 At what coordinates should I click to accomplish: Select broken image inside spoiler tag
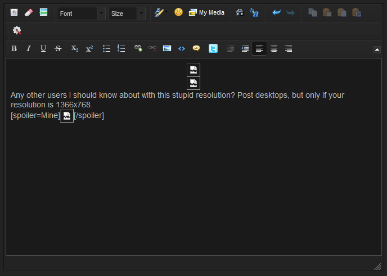pos(67,116)
